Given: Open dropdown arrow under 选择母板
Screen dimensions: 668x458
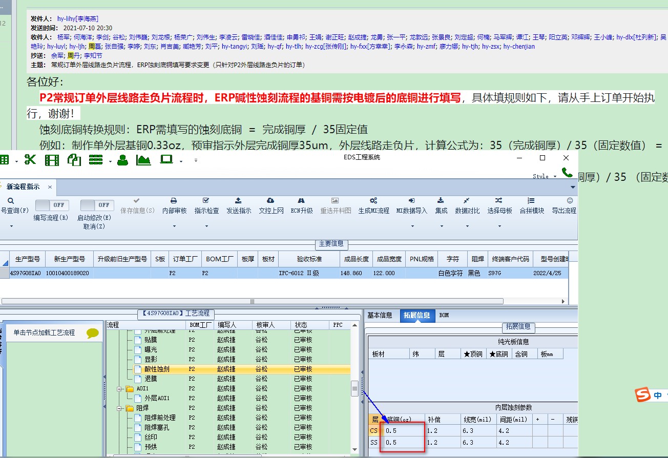Looking at the screenshot, I should point(499,226).
